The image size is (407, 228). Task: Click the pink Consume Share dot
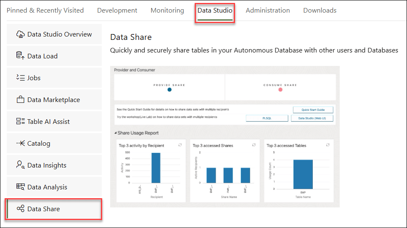click(x=280, y=89)
